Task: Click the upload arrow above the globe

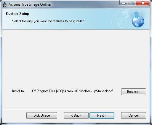Action: pos(136,14)
